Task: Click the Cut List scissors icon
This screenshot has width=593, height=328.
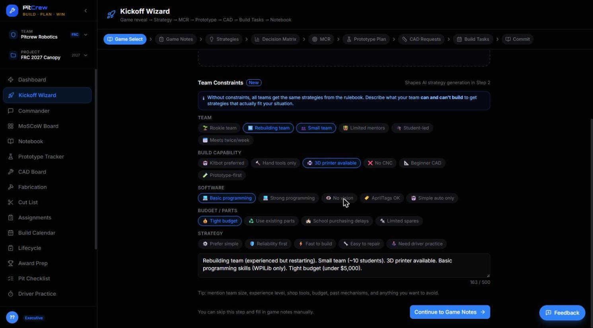Action: tap(11, 202)
